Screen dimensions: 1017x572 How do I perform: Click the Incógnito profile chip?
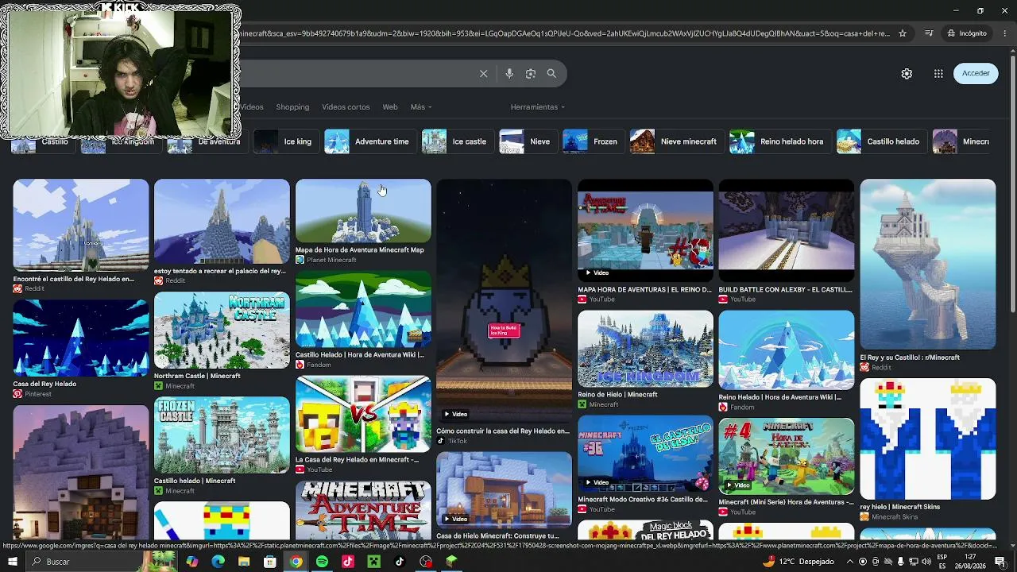pos(967,33)
